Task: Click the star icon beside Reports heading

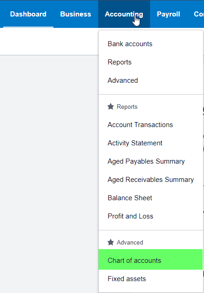Action: (x=110, y=107)
